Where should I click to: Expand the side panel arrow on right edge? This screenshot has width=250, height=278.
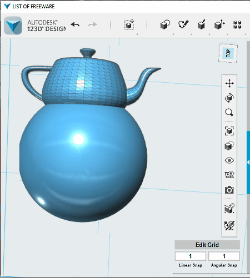coord(248,162)
